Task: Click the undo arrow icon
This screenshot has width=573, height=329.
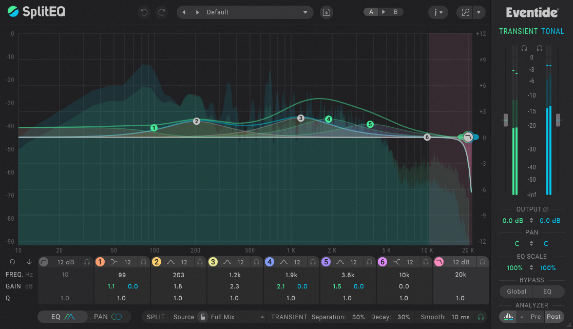Action: tap(144, 12)
